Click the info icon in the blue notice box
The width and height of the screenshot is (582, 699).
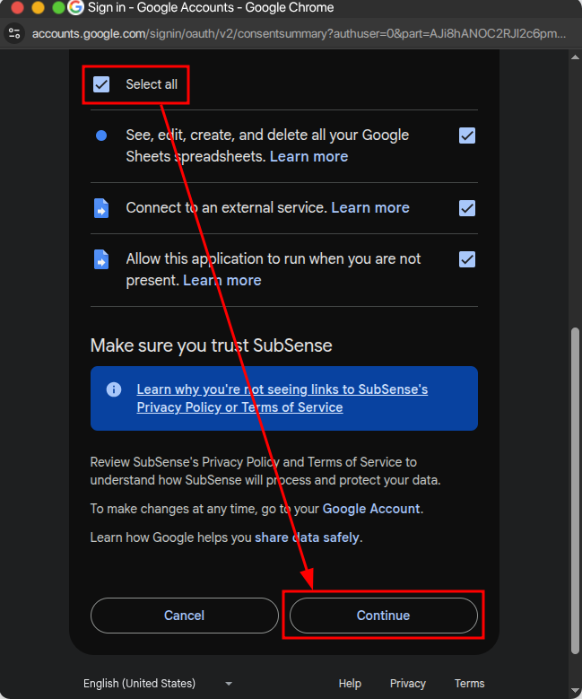point(114,389)
